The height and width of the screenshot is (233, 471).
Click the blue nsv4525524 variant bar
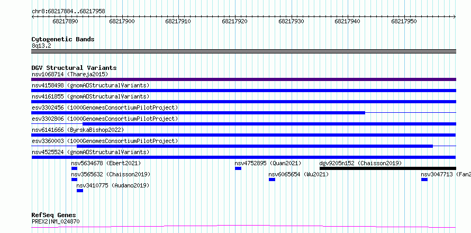click(243, 157)
